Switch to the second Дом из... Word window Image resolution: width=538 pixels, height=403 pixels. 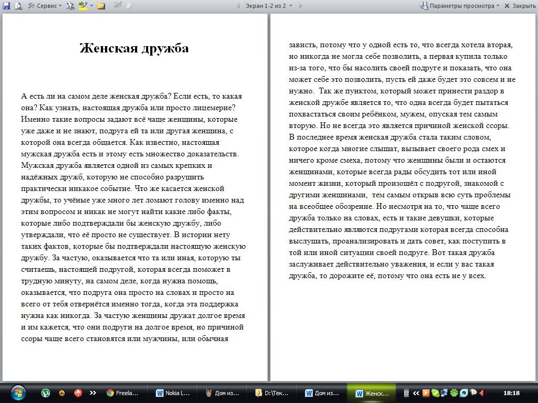click(x=323, y=393)
